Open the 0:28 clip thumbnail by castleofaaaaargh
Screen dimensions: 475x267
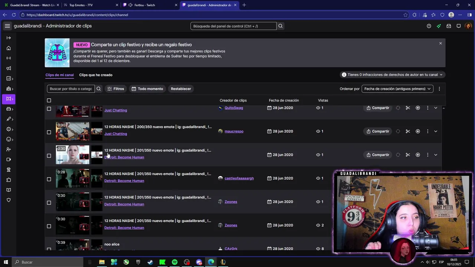pyautogui.click(x=72, y=178)
